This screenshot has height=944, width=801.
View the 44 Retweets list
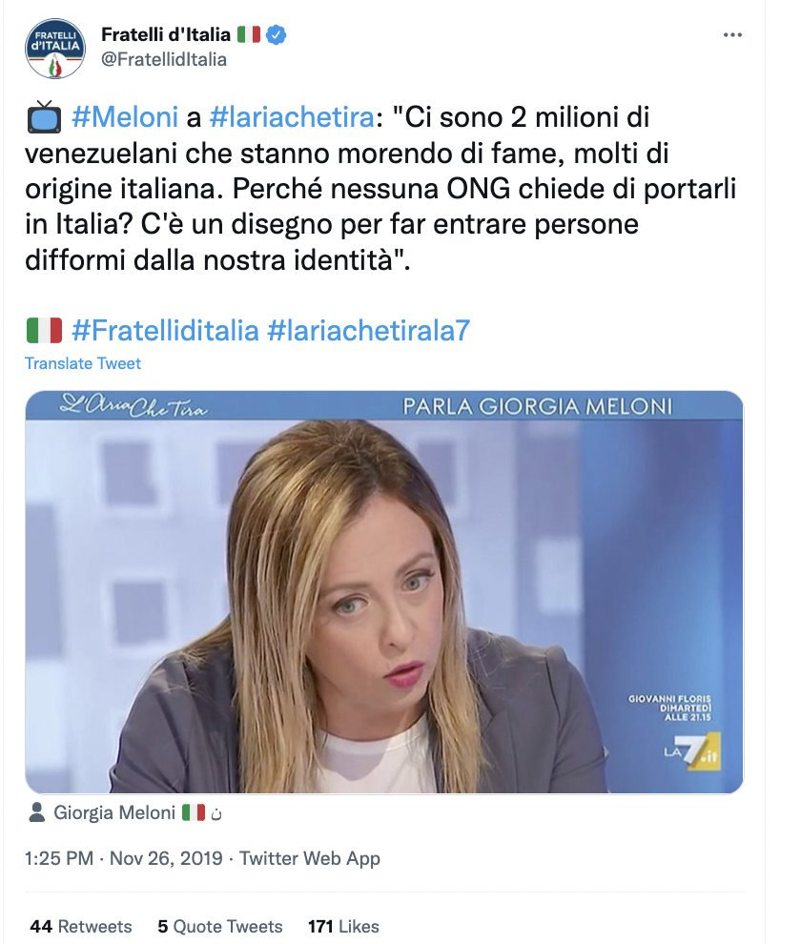(x=81, y=926)
